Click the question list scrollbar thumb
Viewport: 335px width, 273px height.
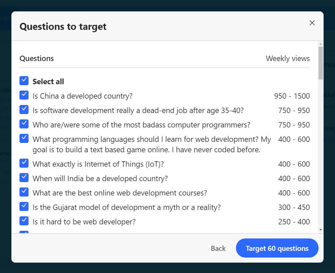pos(321,63)
